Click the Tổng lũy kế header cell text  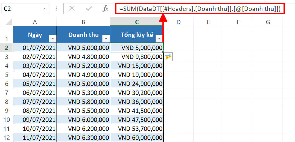[137, 35]
